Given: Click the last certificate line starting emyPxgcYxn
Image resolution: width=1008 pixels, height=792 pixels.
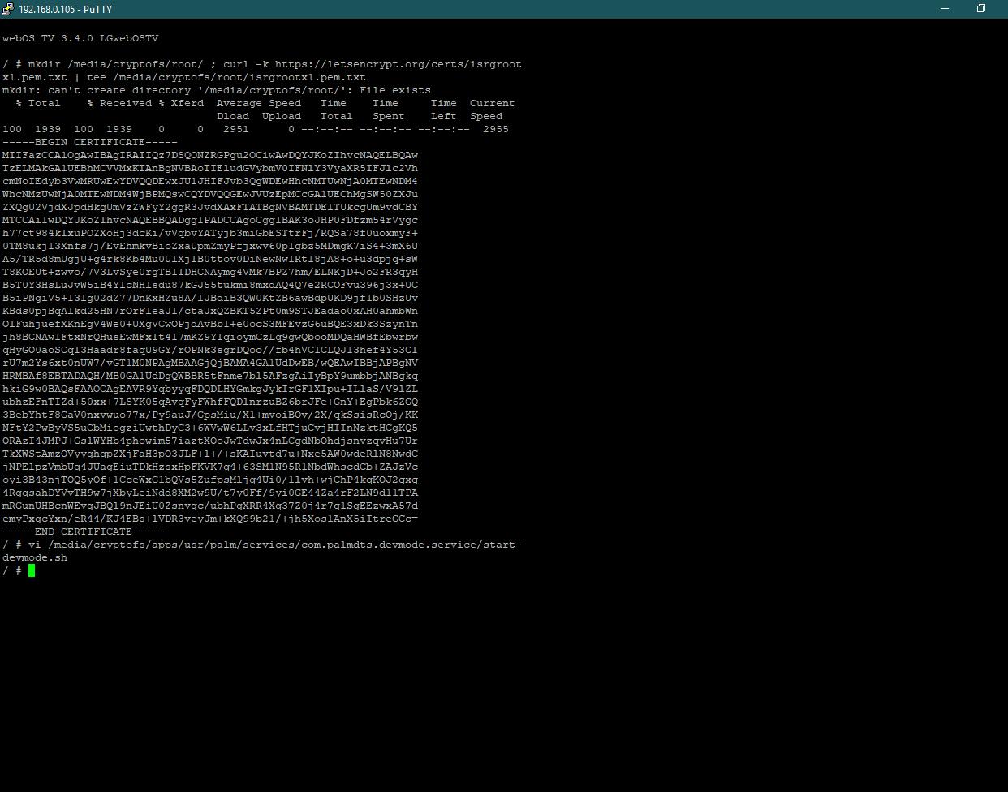Looking at the screenshot, I should coord(209,519).
